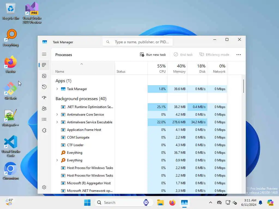Click the 278.6 MB memory cell
Image resolution: width=279 pixels, height=209 pixels.
pos(177,122)
